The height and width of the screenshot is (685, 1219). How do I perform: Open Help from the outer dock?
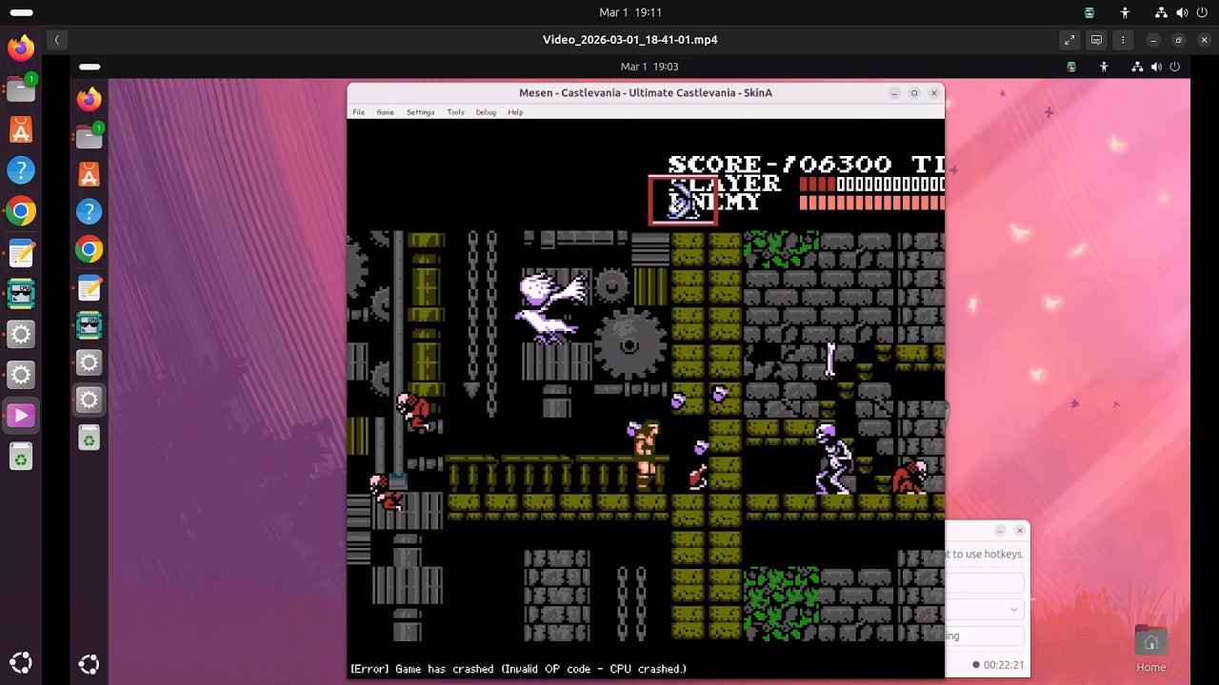(21, 170)
